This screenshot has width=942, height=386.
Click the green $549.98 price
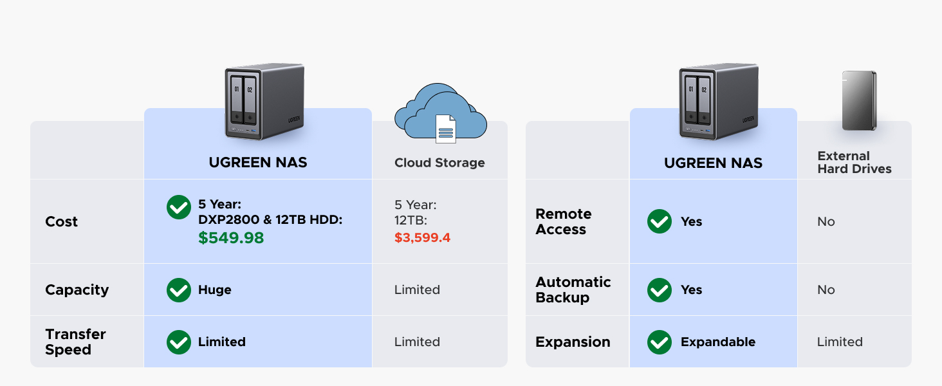pyautogui.click(x=231, y=238)
